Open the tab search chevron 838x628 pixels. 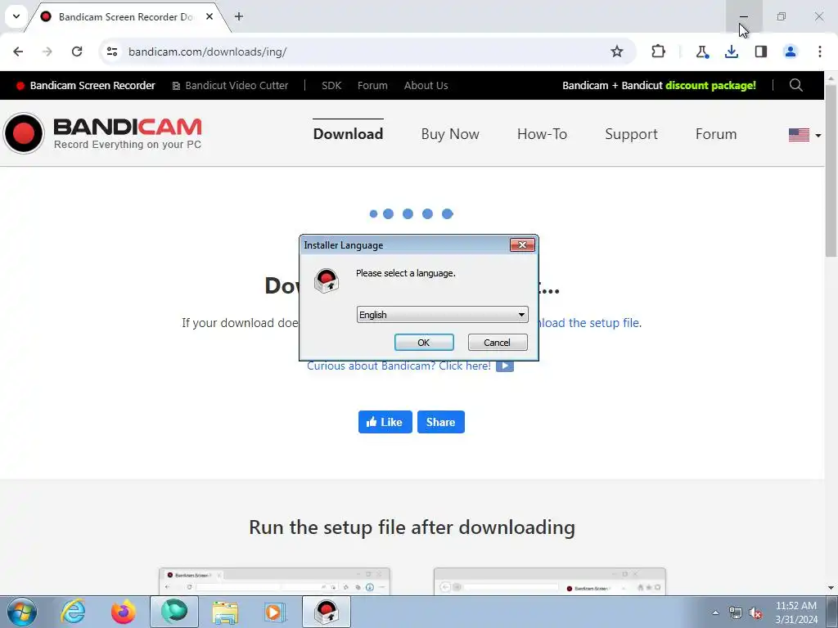tap(16, 16)
